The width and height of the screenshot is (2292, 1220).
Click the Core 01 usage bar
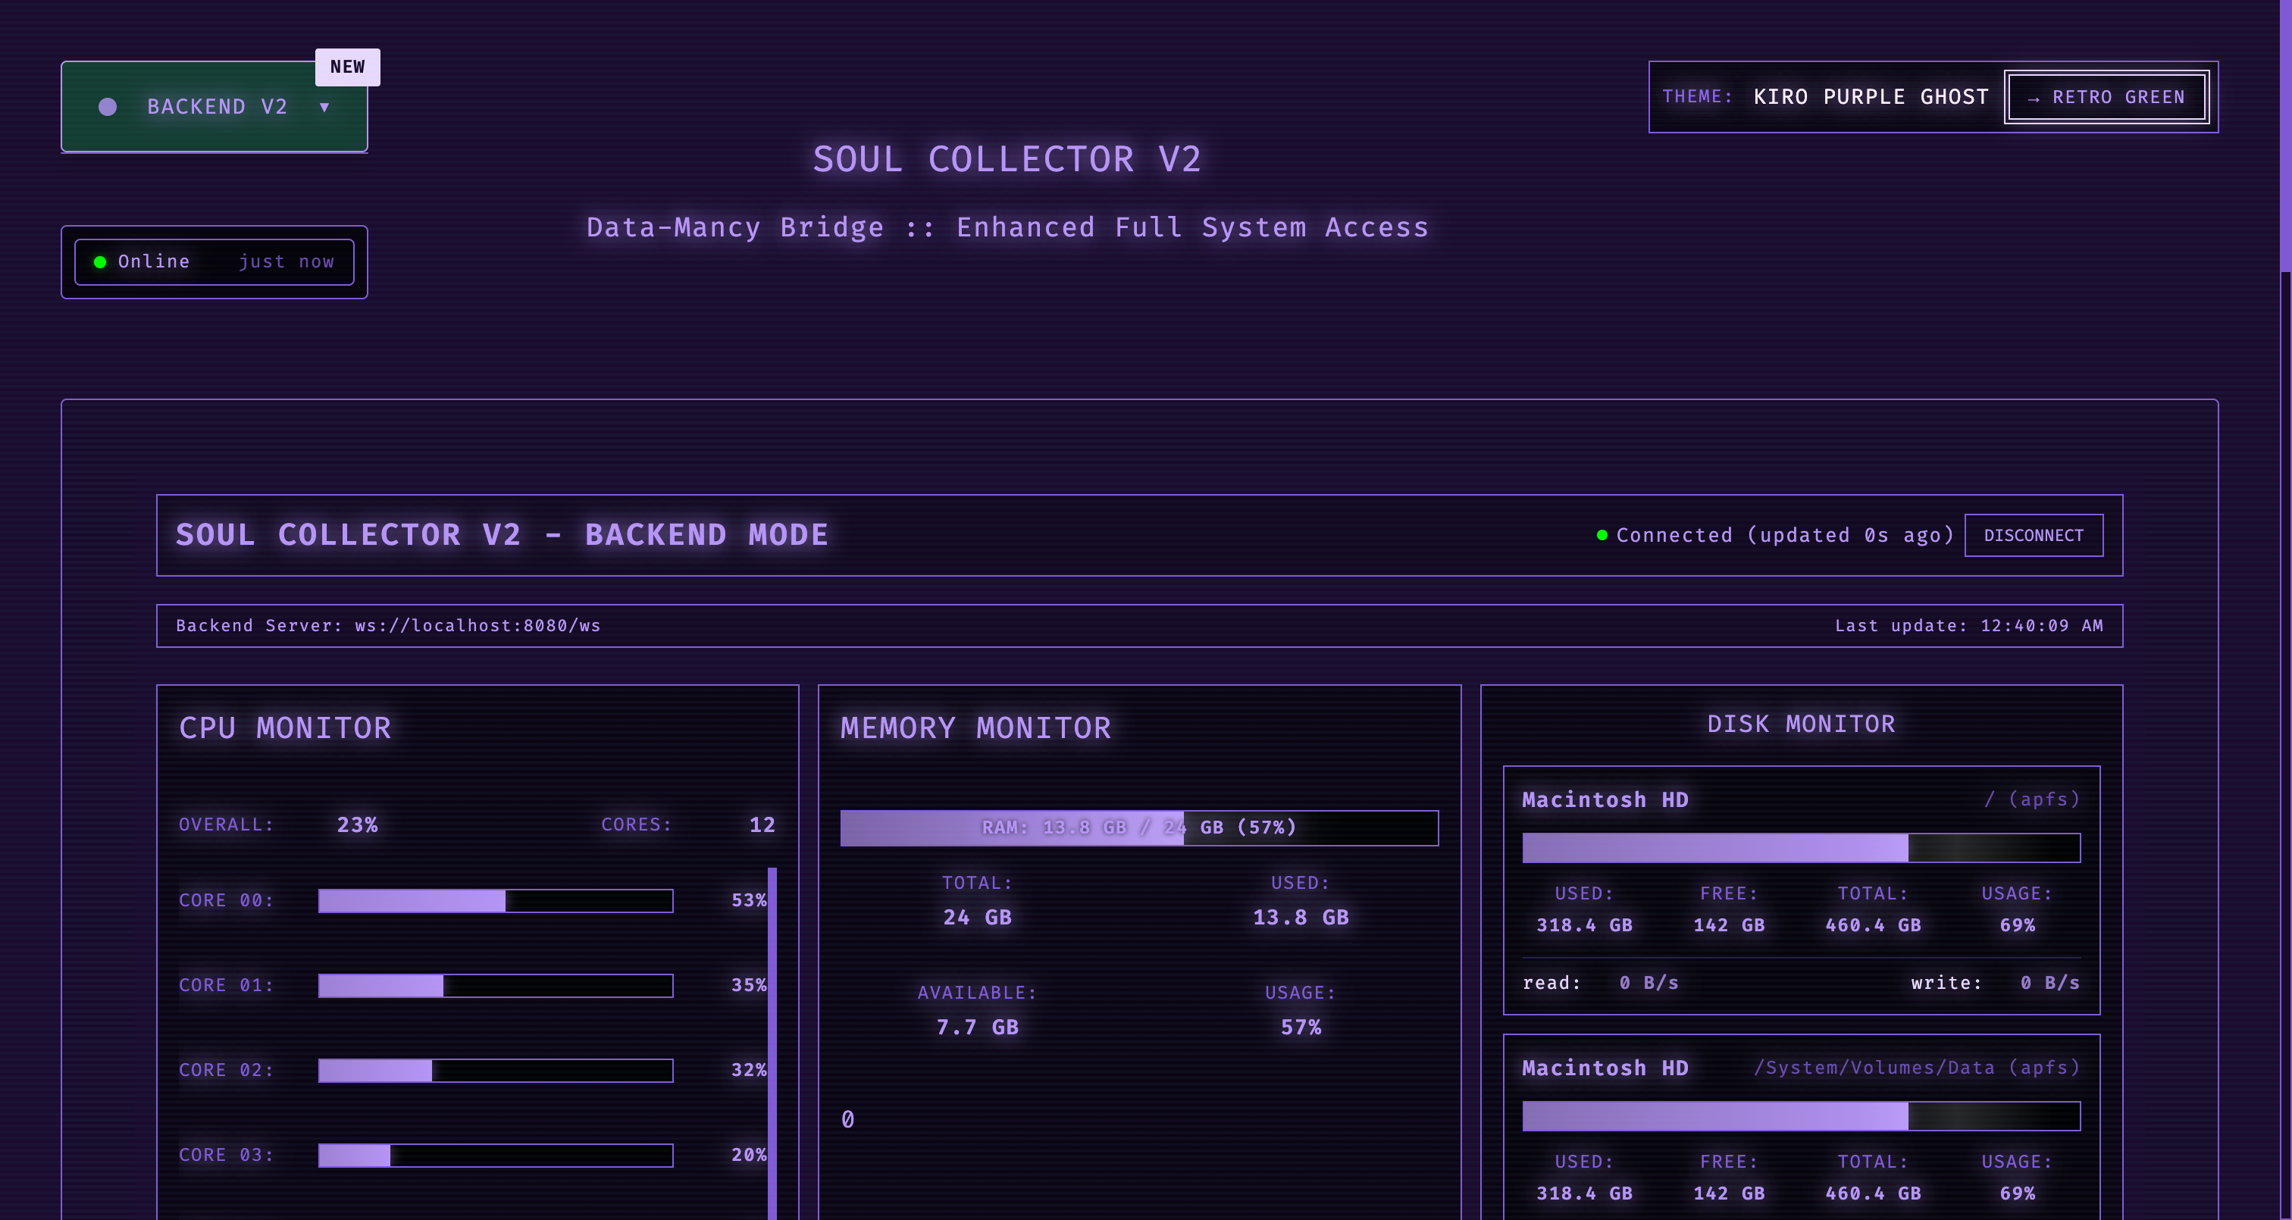coord(496,985)
